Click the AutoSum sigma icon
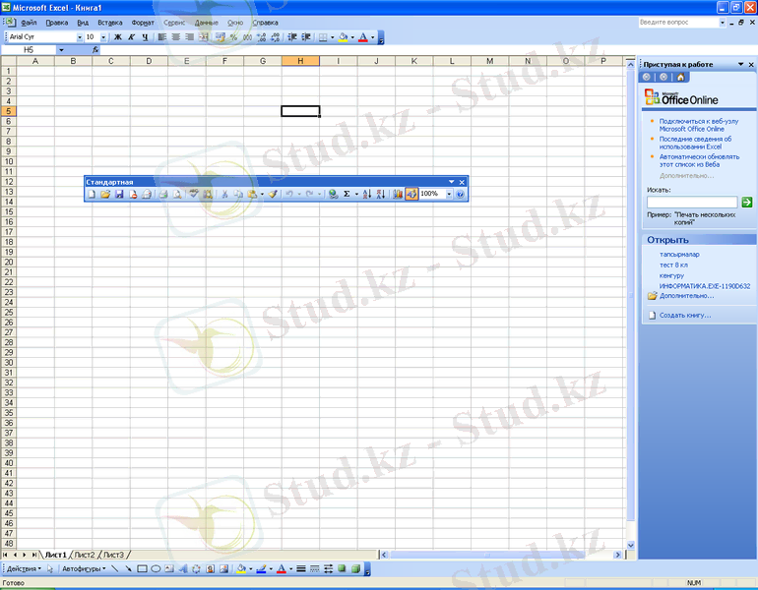 347,195
